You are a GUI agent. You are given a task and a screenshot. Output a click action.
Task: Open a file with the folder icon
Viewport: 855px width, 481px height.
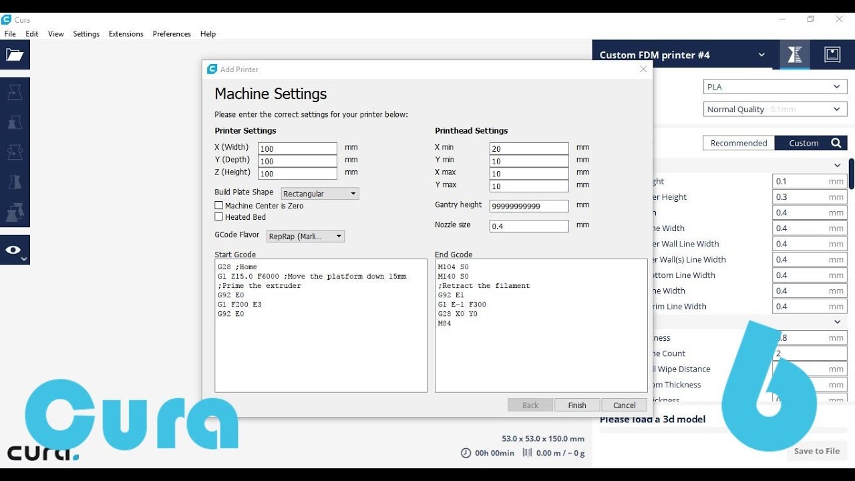(x=16, y=55)
